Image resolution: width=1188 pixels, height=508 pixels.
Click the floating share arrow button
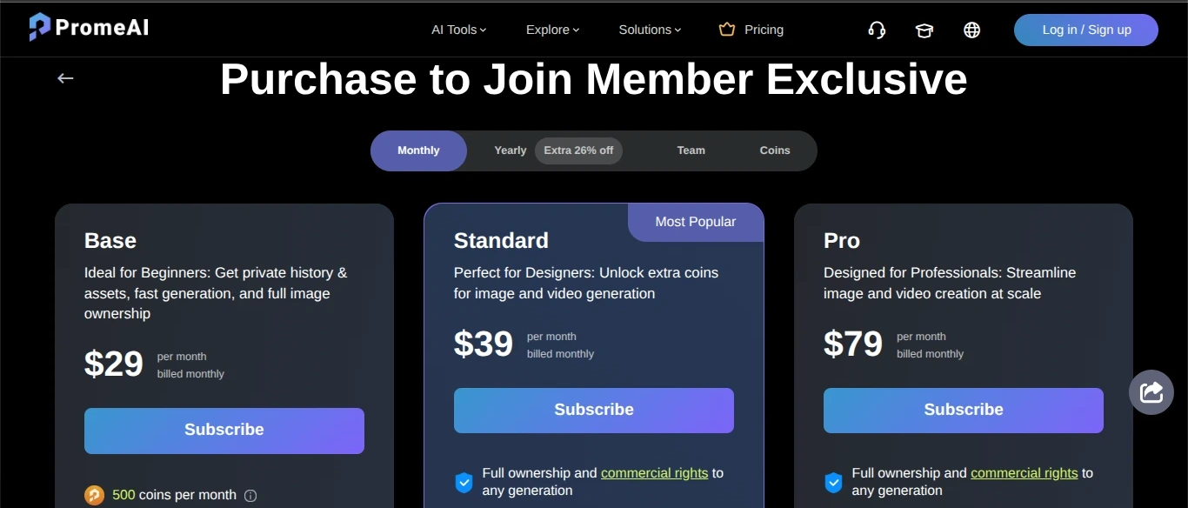(1151, 392)
